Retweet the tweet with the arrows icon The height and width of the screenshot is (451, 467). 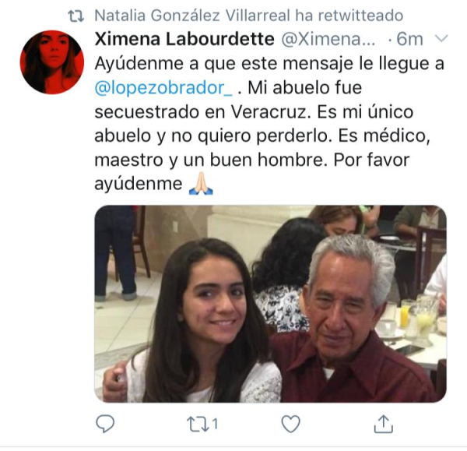click(x=198, y=424)
